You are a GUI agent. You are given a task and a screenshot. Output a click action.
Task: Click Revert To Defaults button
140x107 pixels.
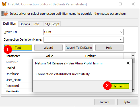pyautogui.click(x=79, y=48)
